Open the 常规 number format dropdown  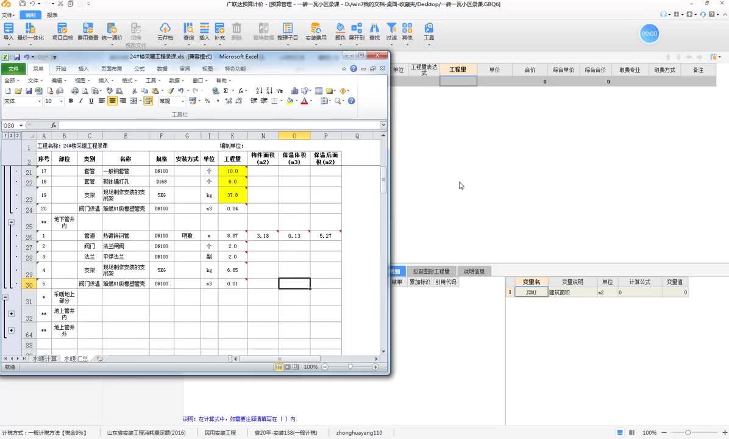pos(183,101)
